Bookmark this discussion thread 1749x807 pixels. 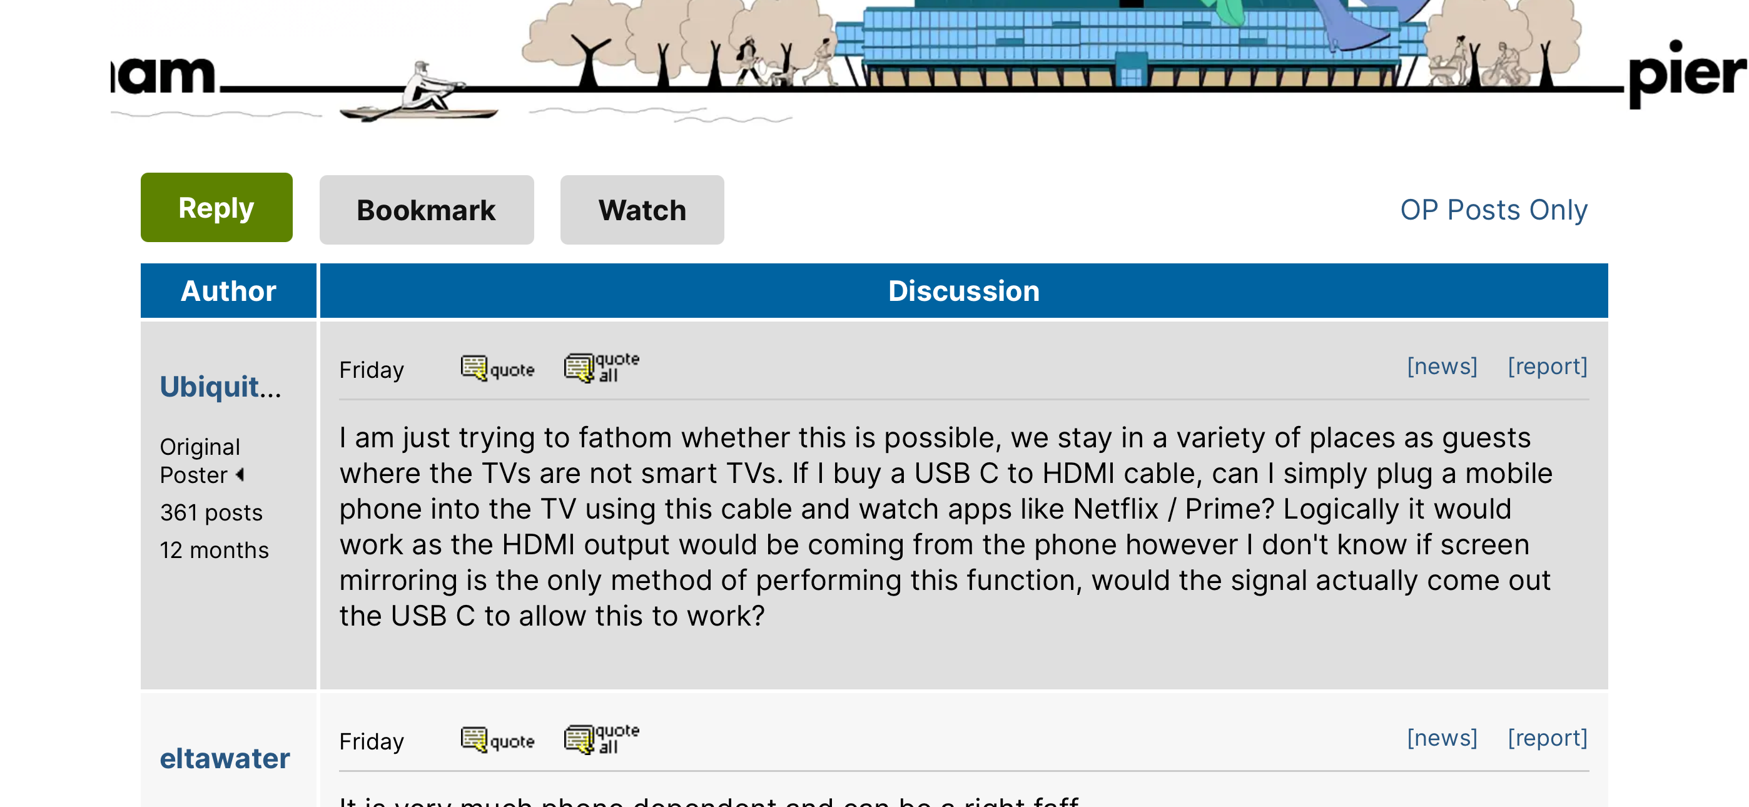tap(426, 210)
